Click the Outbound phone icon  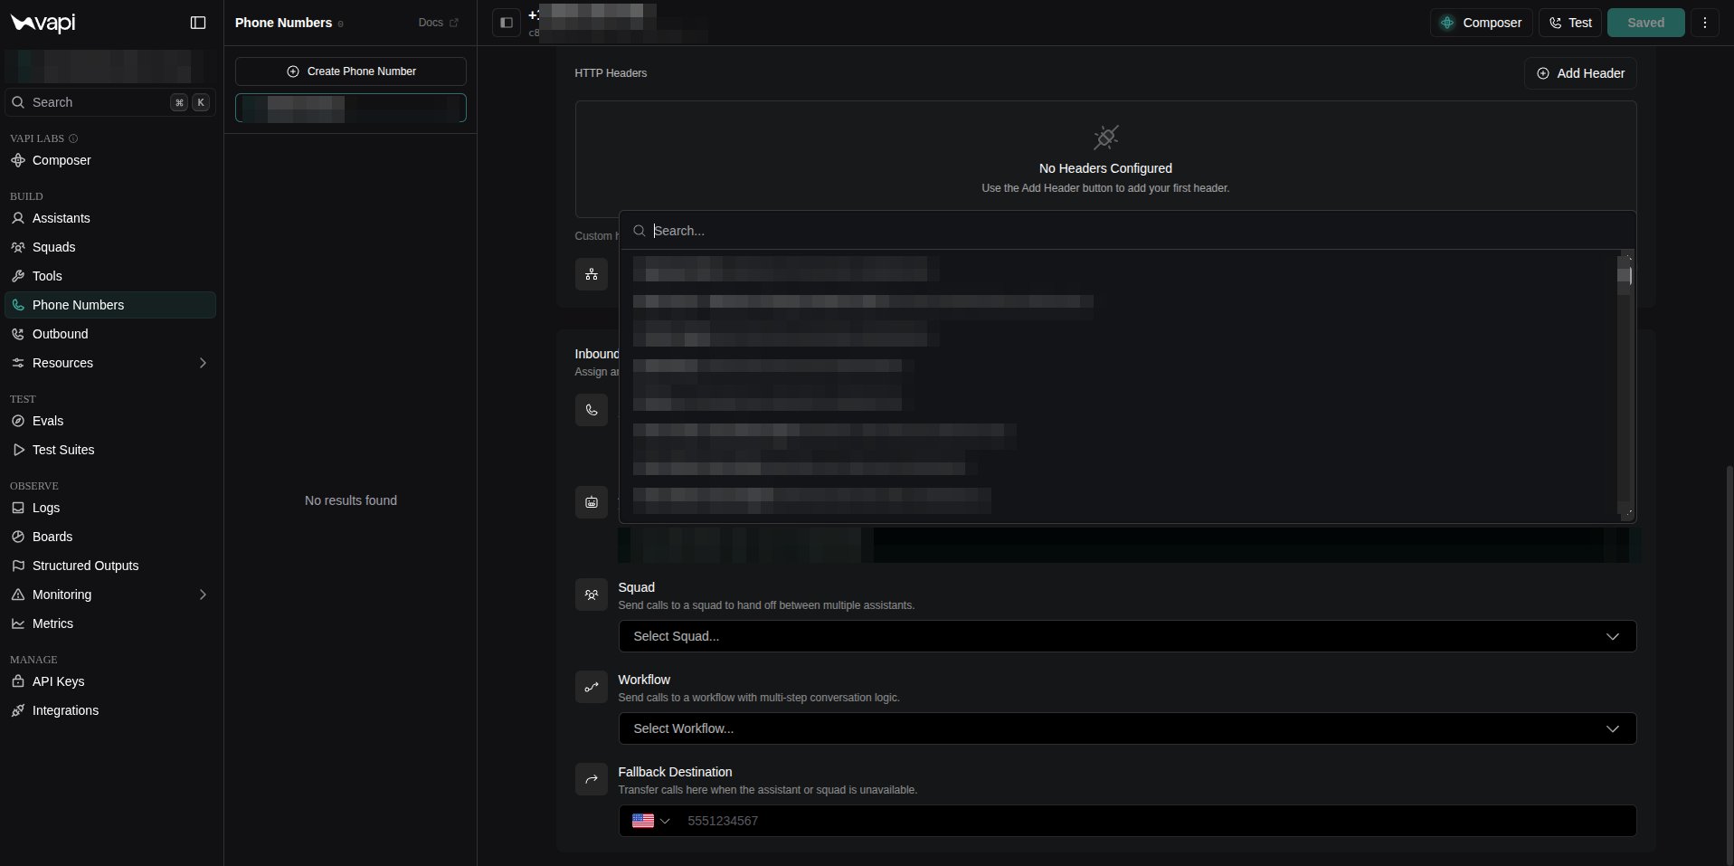pyautogui.click(x=18, y=334)
